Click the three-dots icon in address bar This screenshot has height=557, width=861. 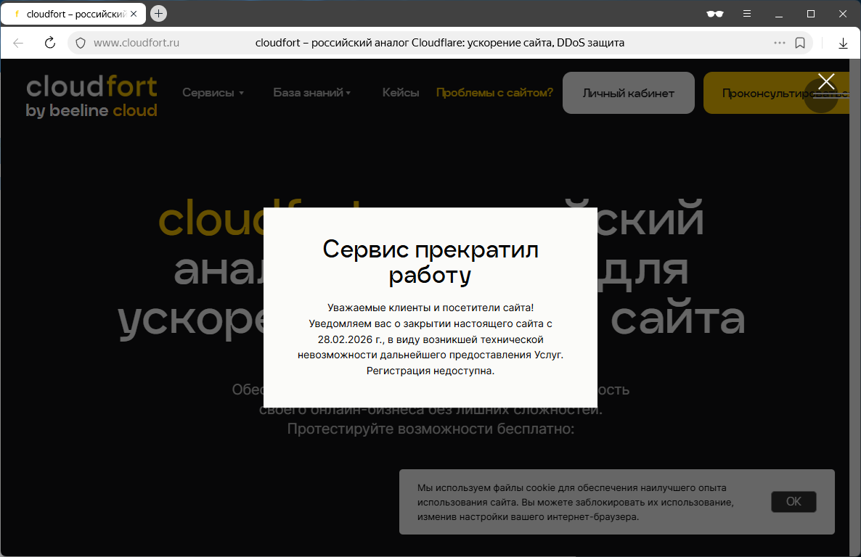780,43
